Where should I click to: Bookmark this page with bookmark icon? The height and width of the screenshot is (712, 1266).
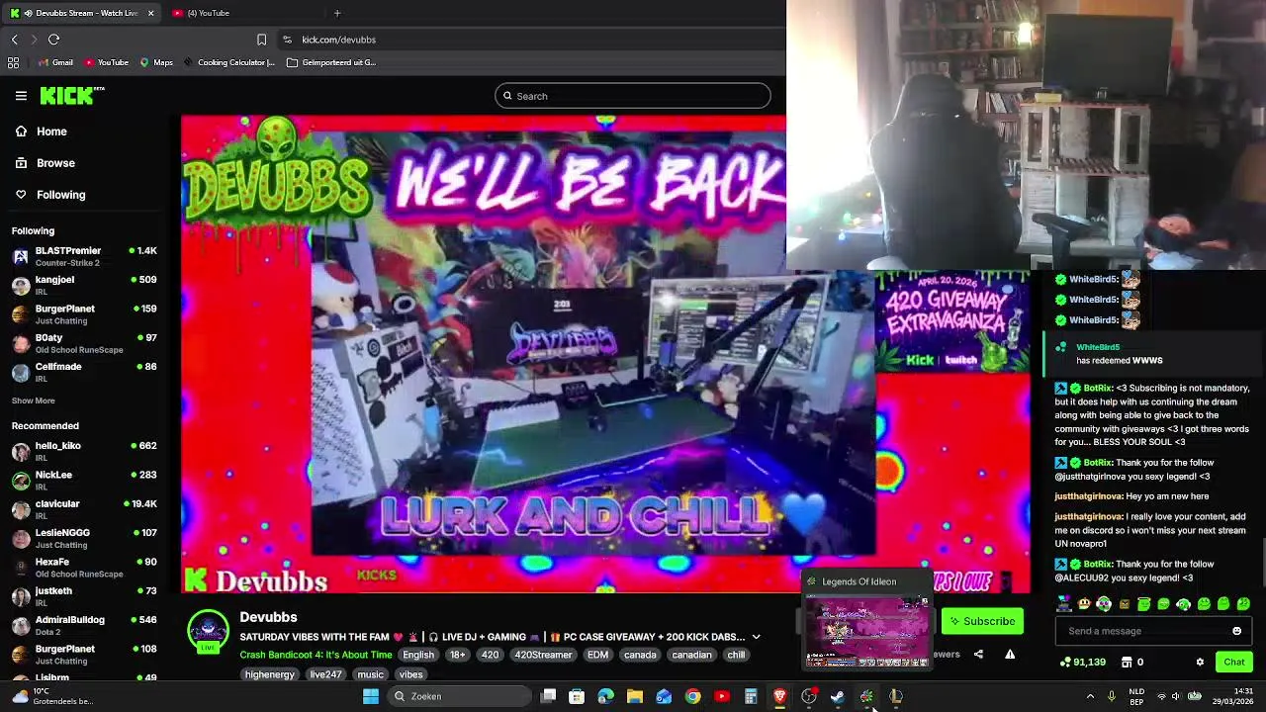[261, 40]
